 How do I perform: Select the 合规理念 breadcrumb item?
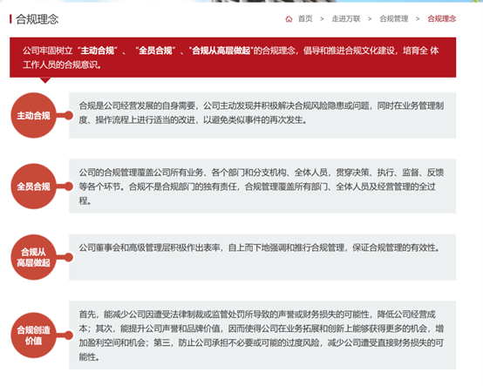[442, 19]
